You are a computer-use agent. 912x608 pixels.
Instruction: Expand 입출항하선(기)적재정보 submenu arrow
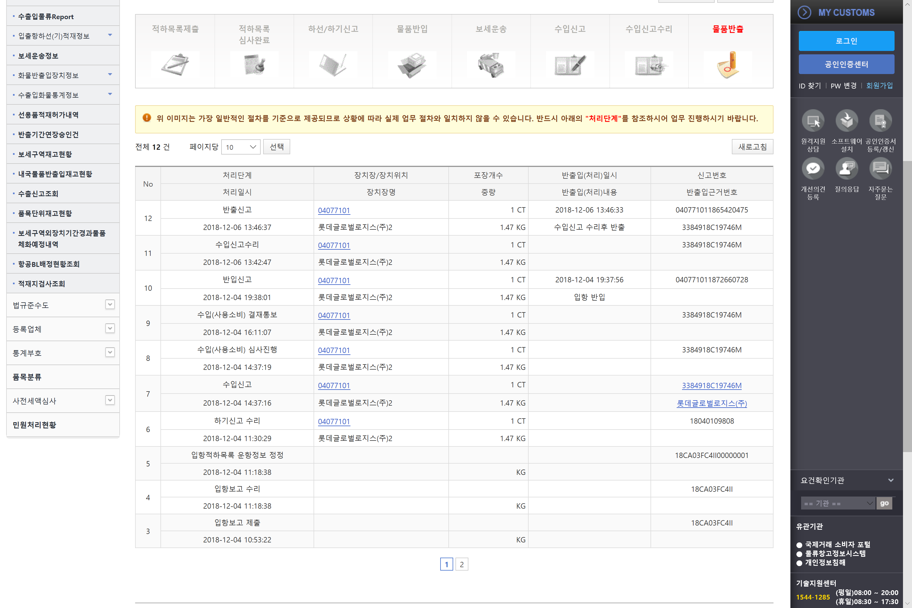(x=110, y=35)
